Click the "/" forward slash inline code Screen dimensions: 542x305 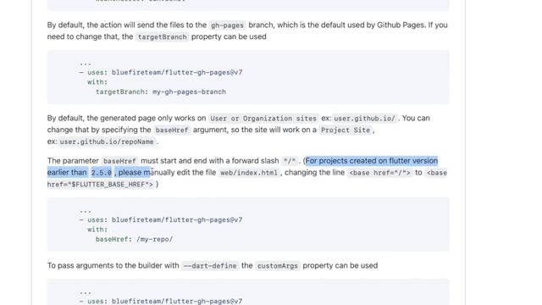290,161
